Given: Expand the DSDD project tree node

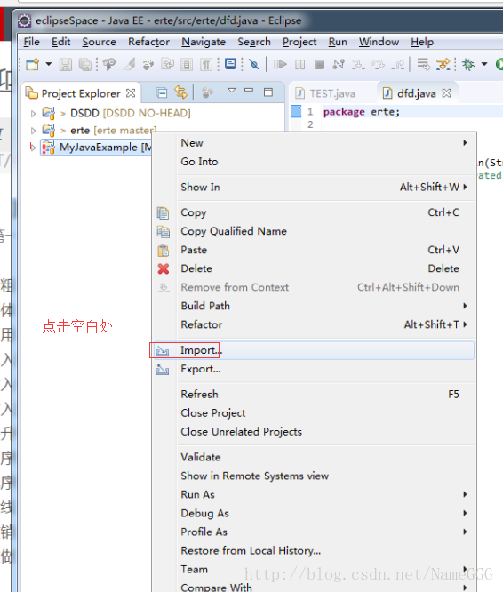Looking at the screenshot, I should pyautogui.click(x=33, y=113).
